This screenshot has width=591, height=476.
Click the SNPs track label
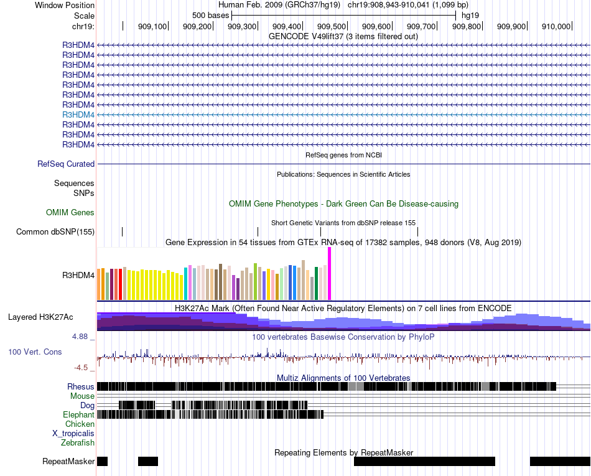(x=84, y=193)
